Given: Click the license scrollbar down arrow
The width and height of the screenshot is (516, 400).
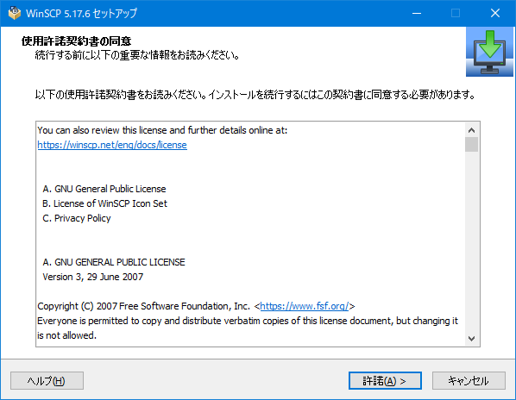Looking at the screenshot, I should [x=471, y=339].
